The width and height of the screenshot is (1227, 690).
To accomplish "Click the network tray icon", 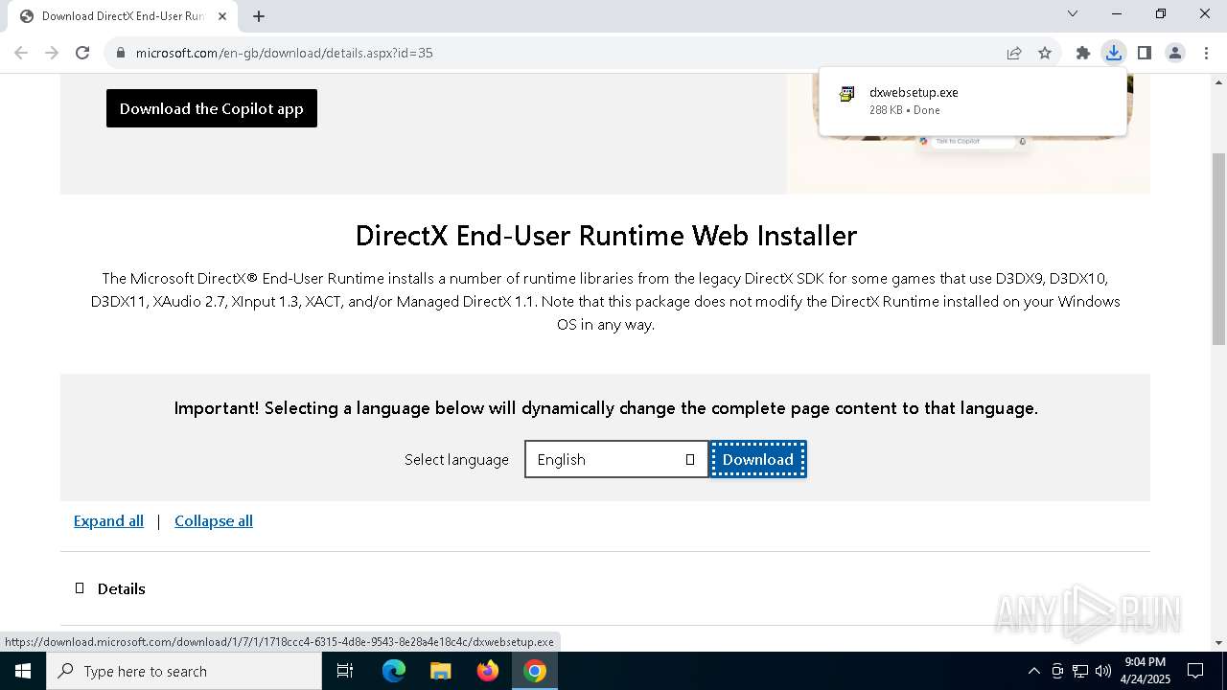I will tap(1080, 671).
